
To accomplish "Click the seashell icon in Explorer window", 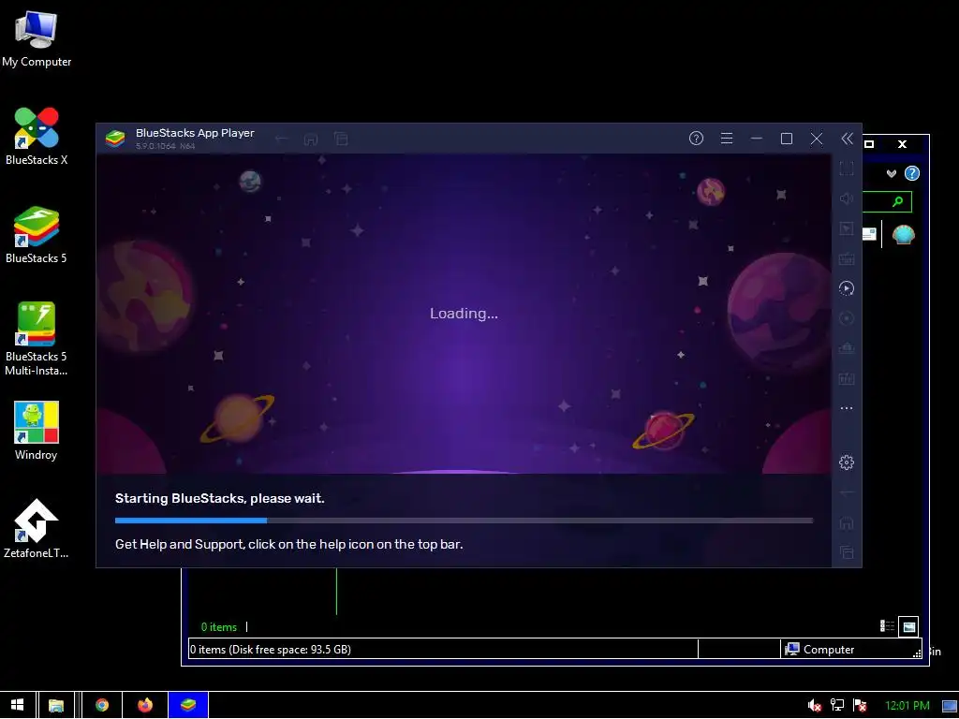I will (903, 235).
